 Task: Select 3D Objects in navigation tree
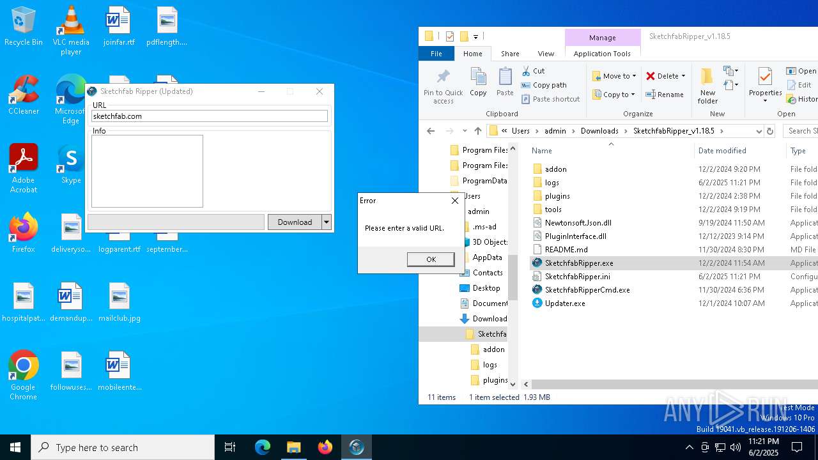pyautogui.click(x=490, y=242)
